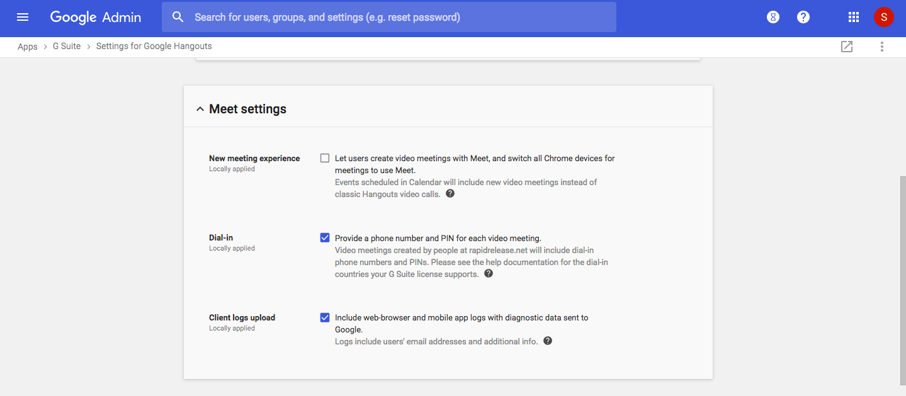The width and height of the screenshot is (906, 396).
Task: Uncheck the Client logs upload checkbox
Action: click(325, 317)
